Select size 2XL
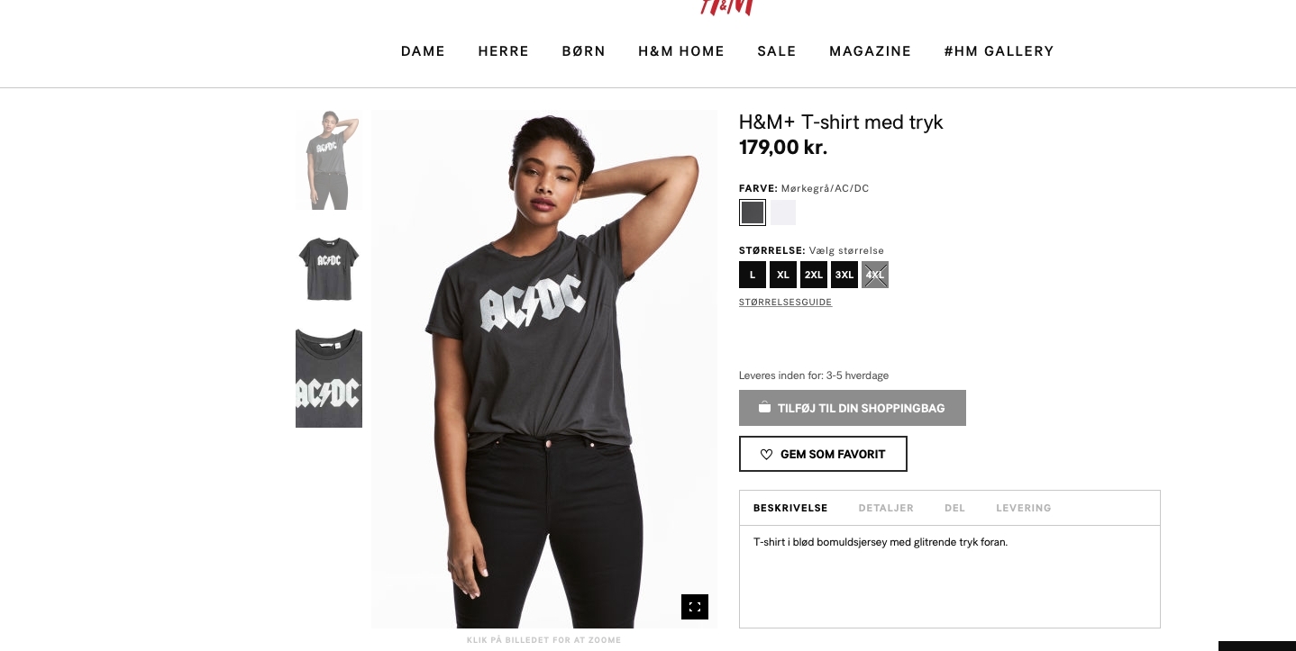The width and height of the screenshot is (1296, 651). point(814,275)
